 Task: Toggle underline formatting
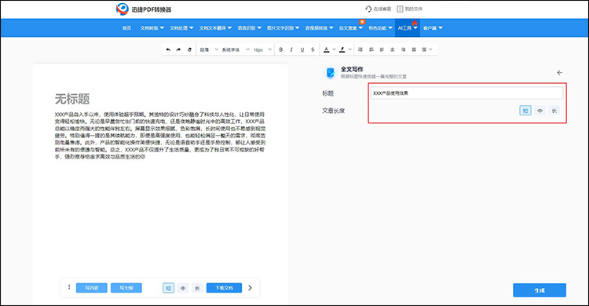pyautogui.click(x=302, y=49)
